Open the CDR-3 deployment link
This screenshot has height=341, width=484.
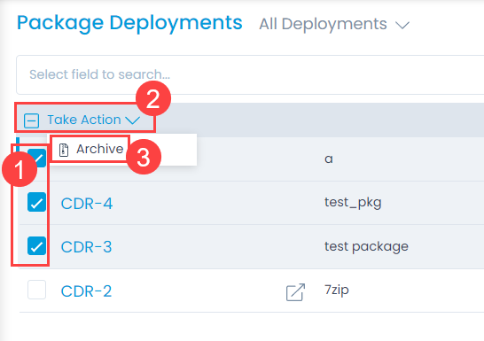click(87, 247)
